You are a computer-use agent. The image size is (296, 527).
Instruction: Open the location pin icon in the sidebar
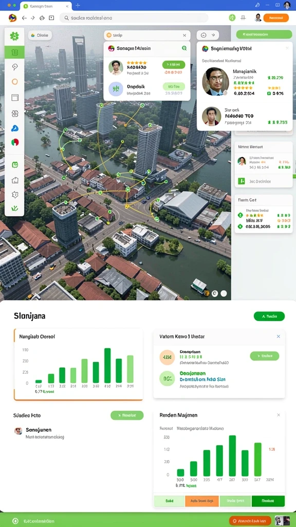click(15, 67)
